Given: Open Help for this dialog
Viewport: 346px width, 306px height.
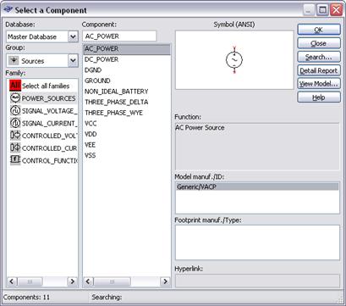Looking at the screenshot, I should [x=319, y=97].
